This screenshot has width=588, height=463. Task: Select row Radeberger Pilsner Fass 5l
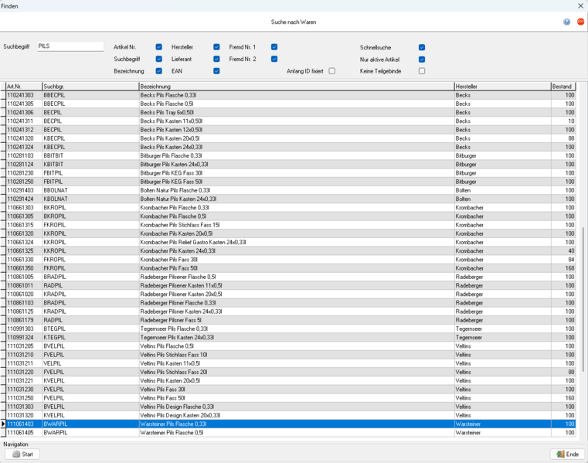pos(291,320)
